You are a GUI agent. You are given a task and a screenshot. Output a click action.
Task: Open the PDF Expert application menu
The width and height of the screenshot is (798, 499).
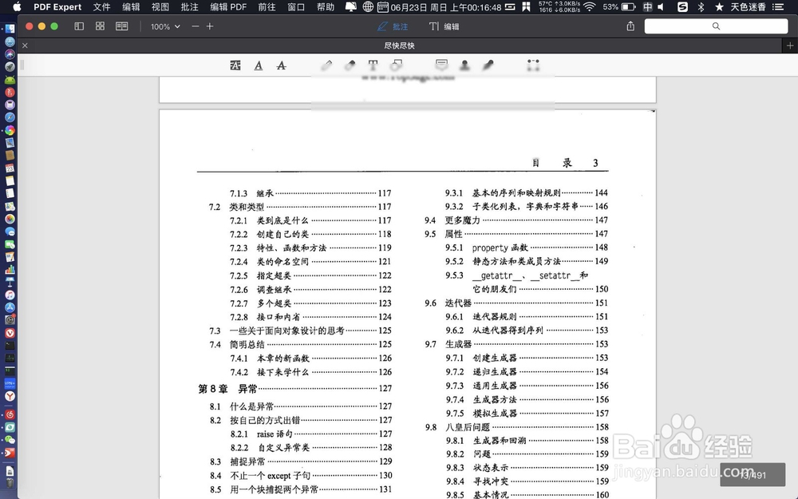tap(57, 6)
